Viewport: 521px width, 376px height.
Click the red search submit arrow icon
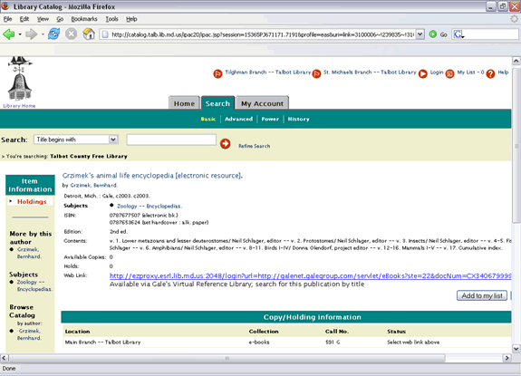coord(226,143)
